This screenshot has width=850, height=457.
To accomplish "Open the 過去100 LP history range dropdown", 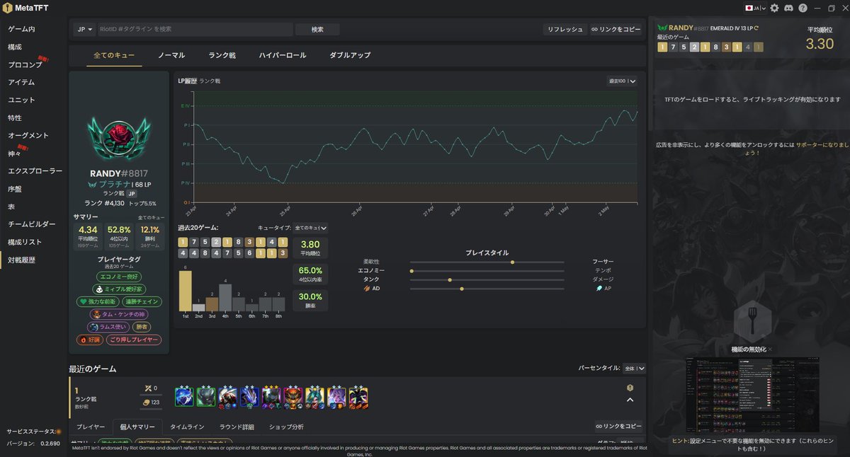I will click(622, 81).
